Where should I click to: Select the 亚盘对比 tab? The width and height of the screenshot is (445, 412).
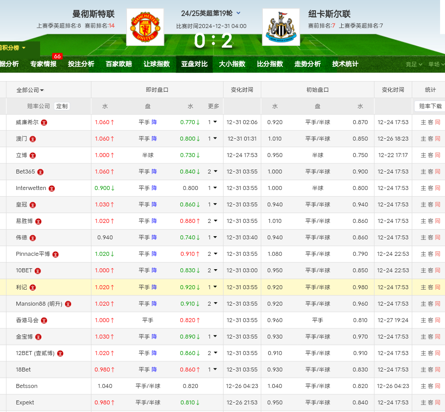pyautogui.click(x=194, y=64)
